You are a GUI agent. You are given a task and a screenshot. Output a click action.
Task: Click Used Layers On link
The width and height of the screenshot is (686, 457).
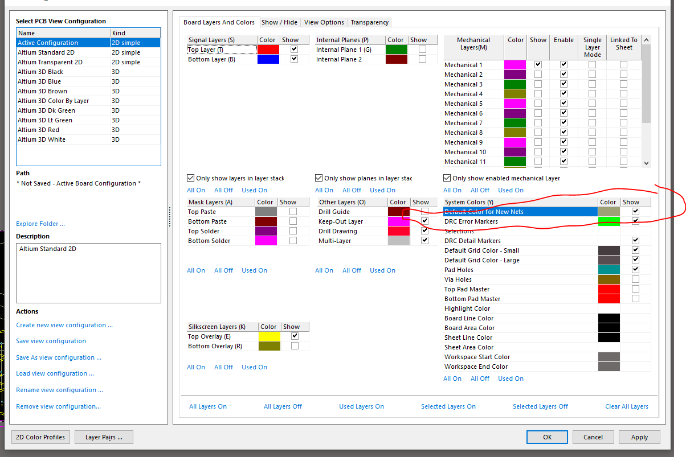361,406
